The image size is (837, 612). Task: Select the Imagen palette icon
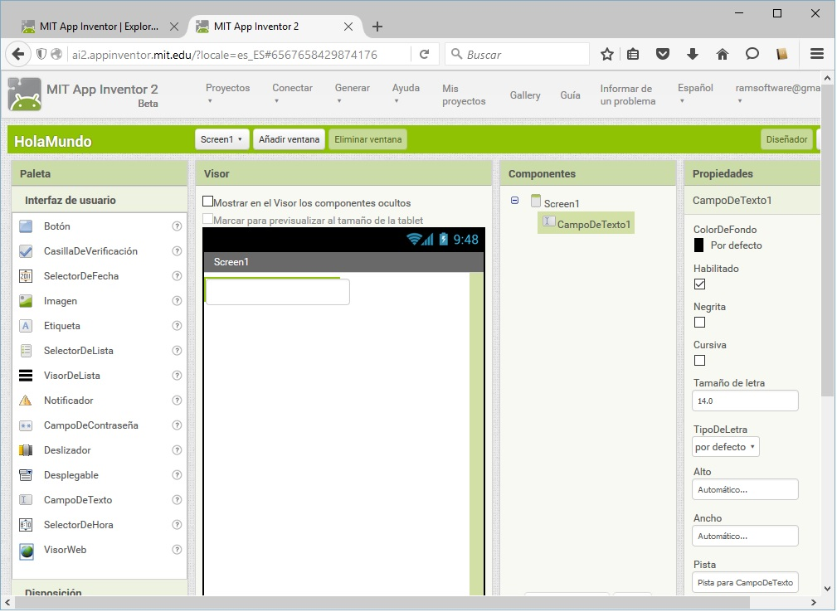pyautogui.click(x=26, y=301)
